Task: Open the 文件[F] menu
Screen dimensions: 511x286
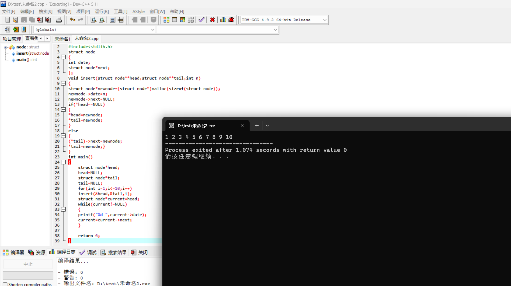Action: 9,11
